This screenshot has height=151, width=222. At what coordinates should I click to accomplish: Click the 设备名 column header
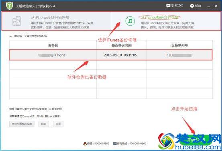click(x=53, y=45)
